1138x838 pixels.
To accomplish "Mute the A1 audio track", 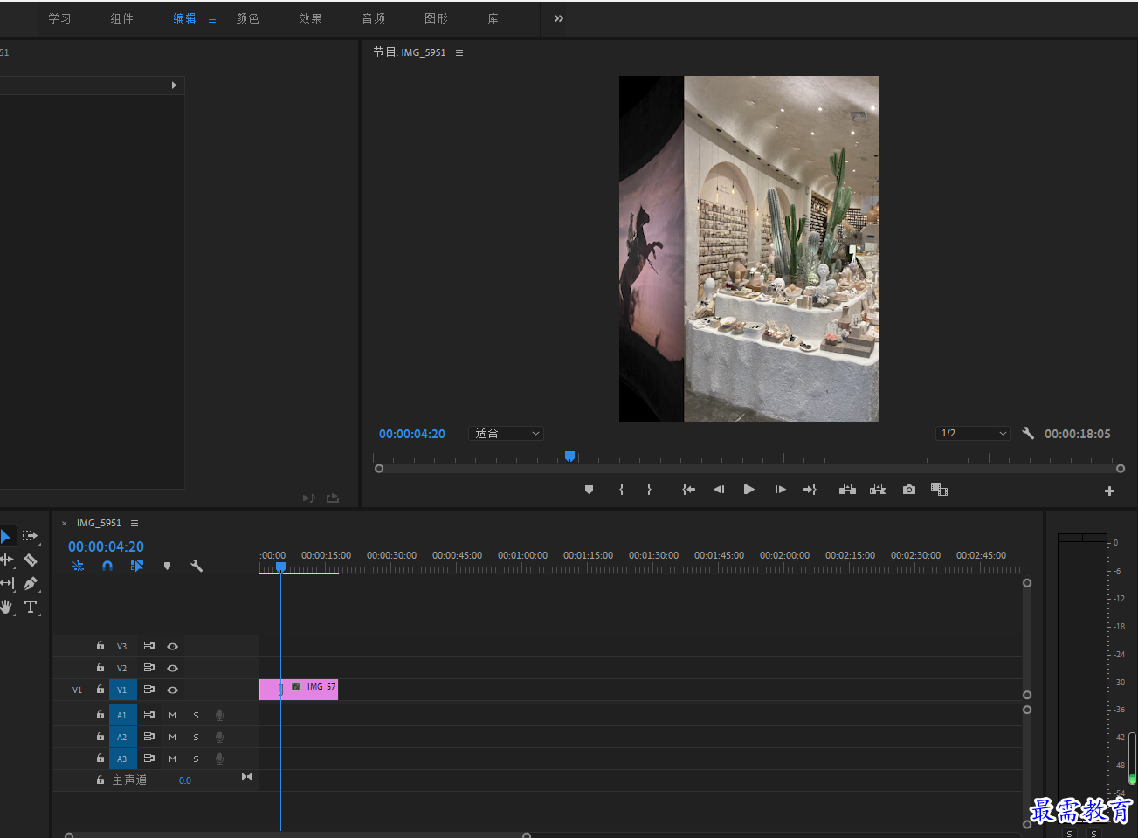I will [x=172, y=715].
